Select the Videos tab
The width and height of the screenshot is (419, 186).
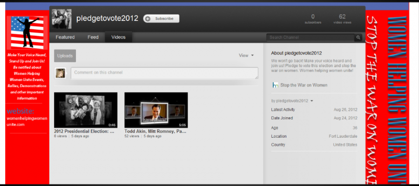pos(118,37)
